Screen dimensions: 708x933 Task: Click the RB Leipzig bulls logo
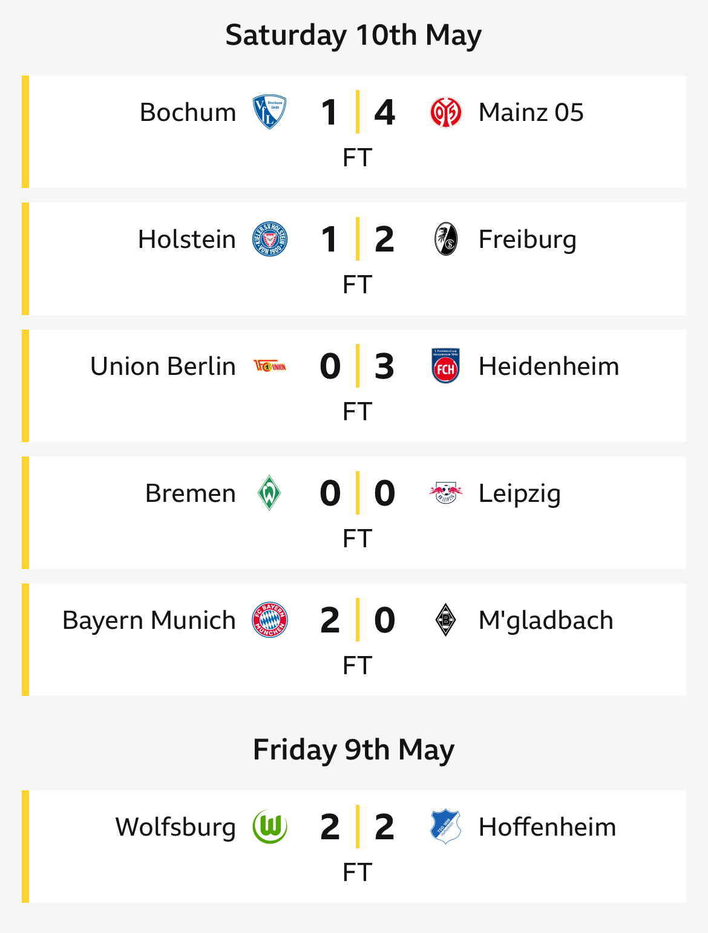[x=446, y=493]
